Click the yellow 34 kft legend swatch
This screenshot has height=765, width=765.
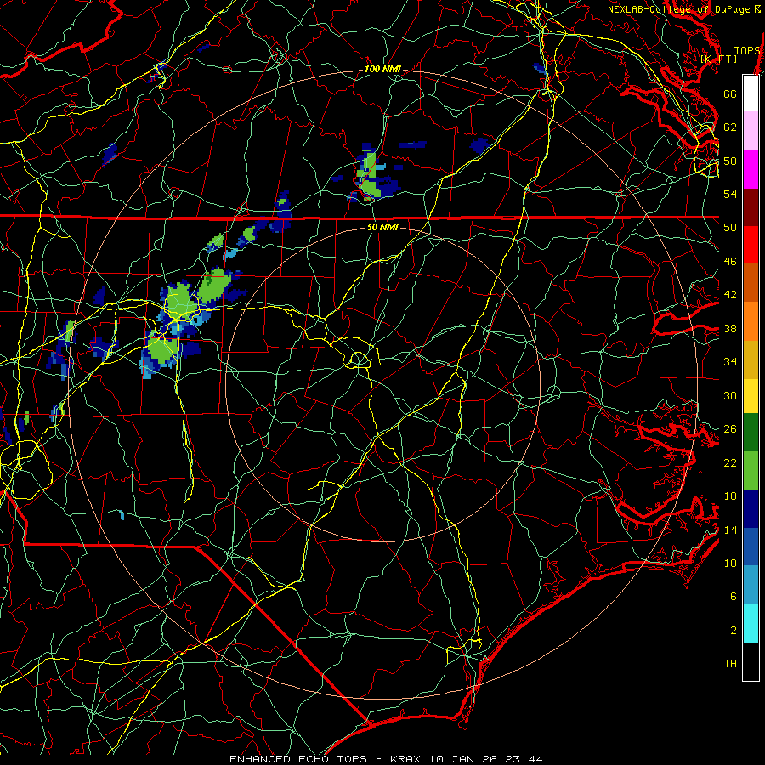click(751, 396)
